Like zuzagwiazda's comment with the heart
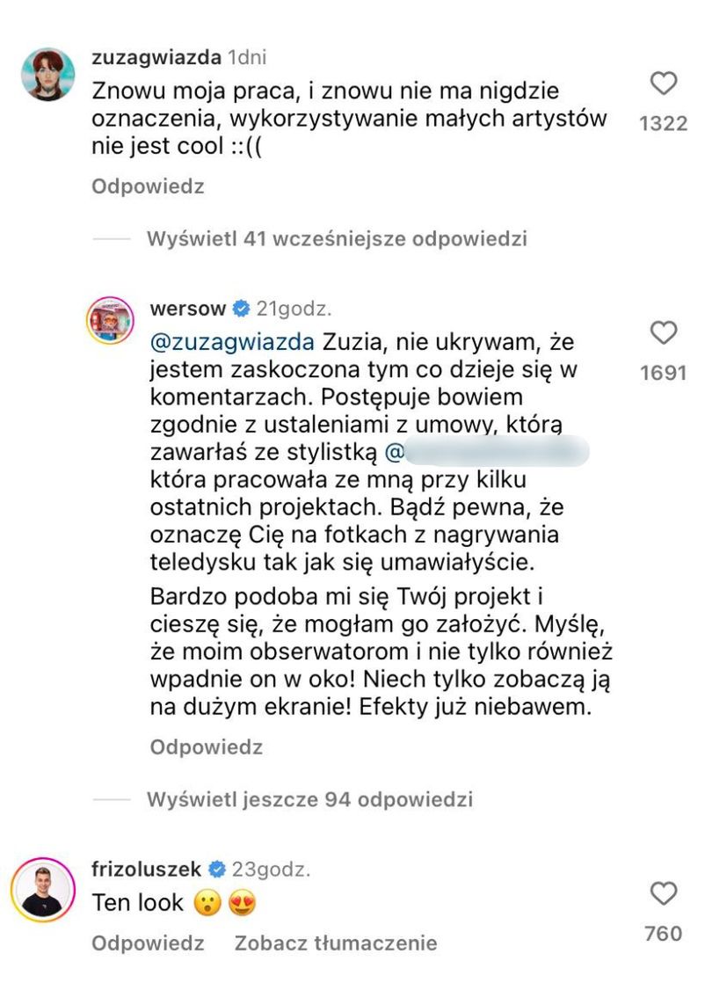The image size is (712, 983). (663, 84)
